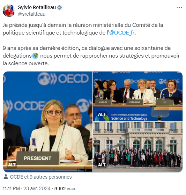Image resolution: width=186 pixels, height=195 pixels.
Task: Show ALT text of the PRESIDENT photo
Action: pos(12,165)
